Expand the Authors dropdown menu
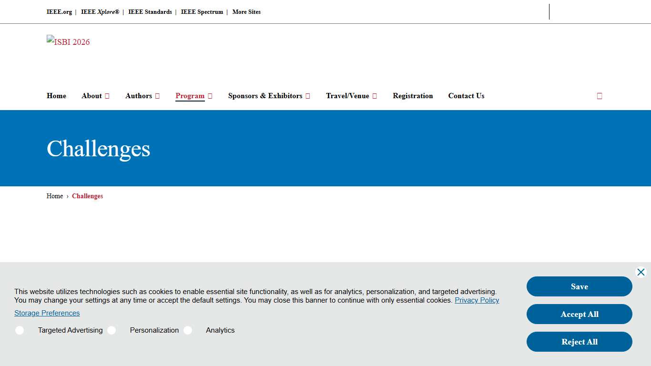The width and height of the screenshot is (651, 366). pos(142,96)
